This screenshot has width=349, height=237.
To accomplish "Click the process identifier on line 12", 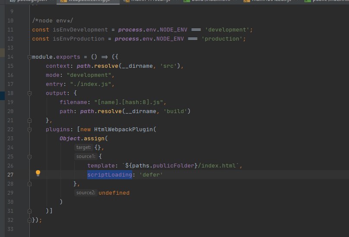I will pyautogui.click(x=127, y=39).
